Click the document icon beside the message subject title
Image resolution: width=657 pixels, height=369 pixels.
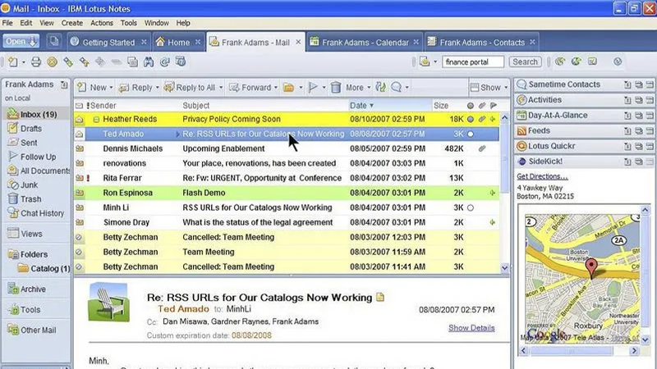[x=380, y=297]
